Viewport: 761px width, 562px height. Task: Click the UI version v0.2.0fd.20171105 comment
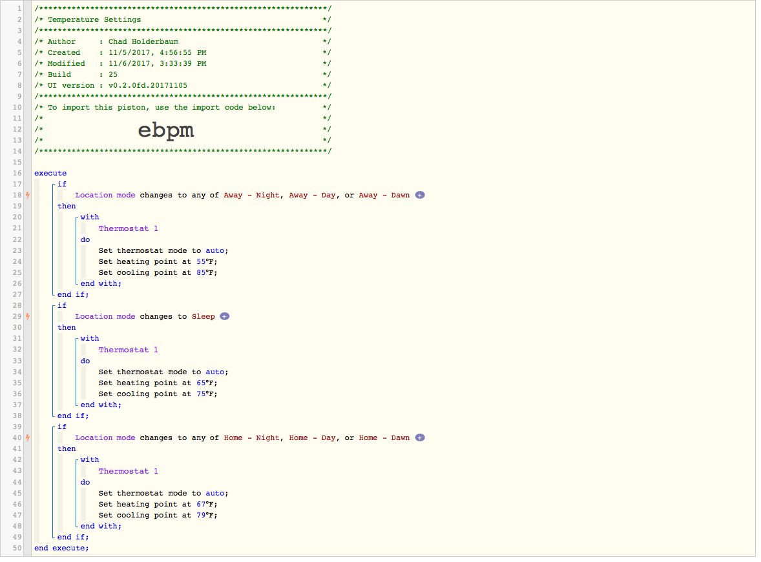pos(147,85)
